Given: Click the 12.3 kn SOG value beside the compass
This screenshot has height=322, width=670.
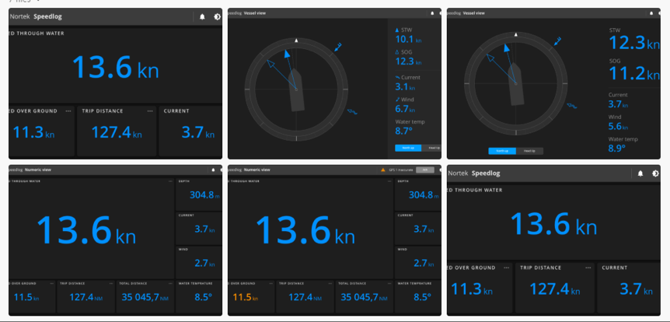Looking at the screenshot, I should [409, 61].
